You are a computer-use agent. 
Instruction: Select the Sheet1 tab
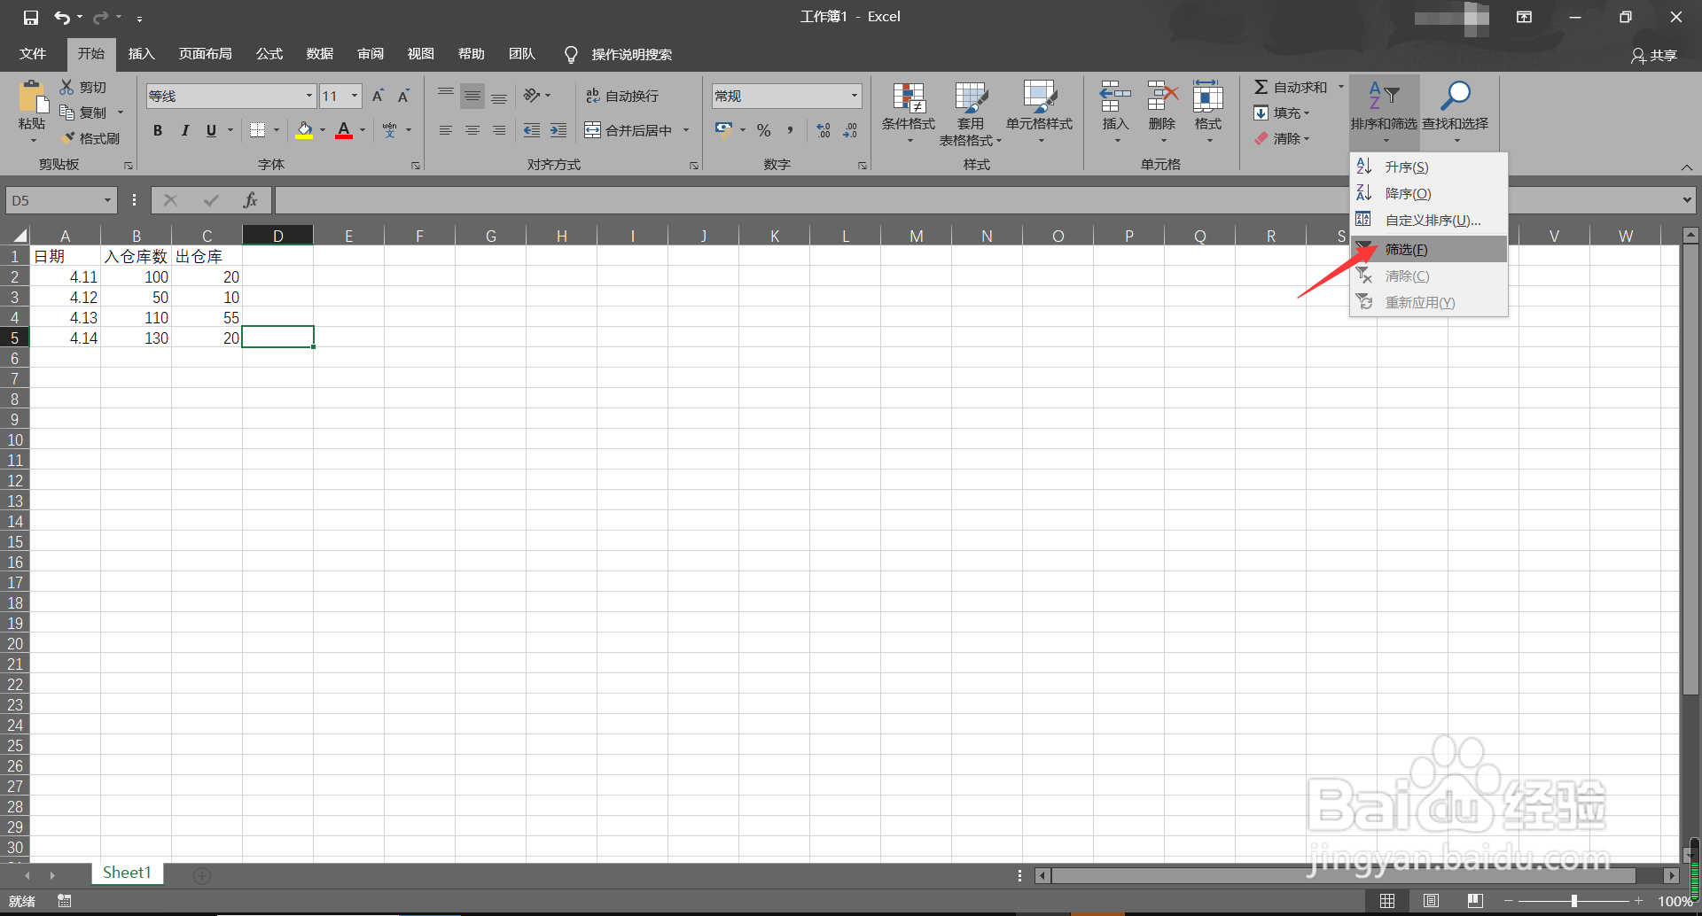[127, 873]
